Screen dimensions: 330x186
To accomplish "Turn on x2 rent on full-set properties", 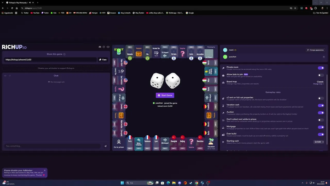I will click(x=321, y=98).
